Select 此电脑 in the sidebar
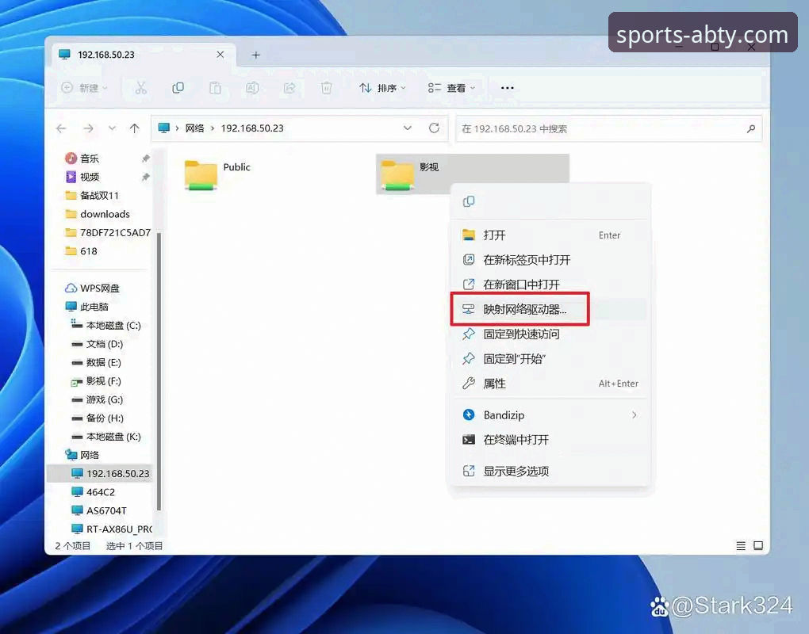809x634 pixels. pos(86,307)
